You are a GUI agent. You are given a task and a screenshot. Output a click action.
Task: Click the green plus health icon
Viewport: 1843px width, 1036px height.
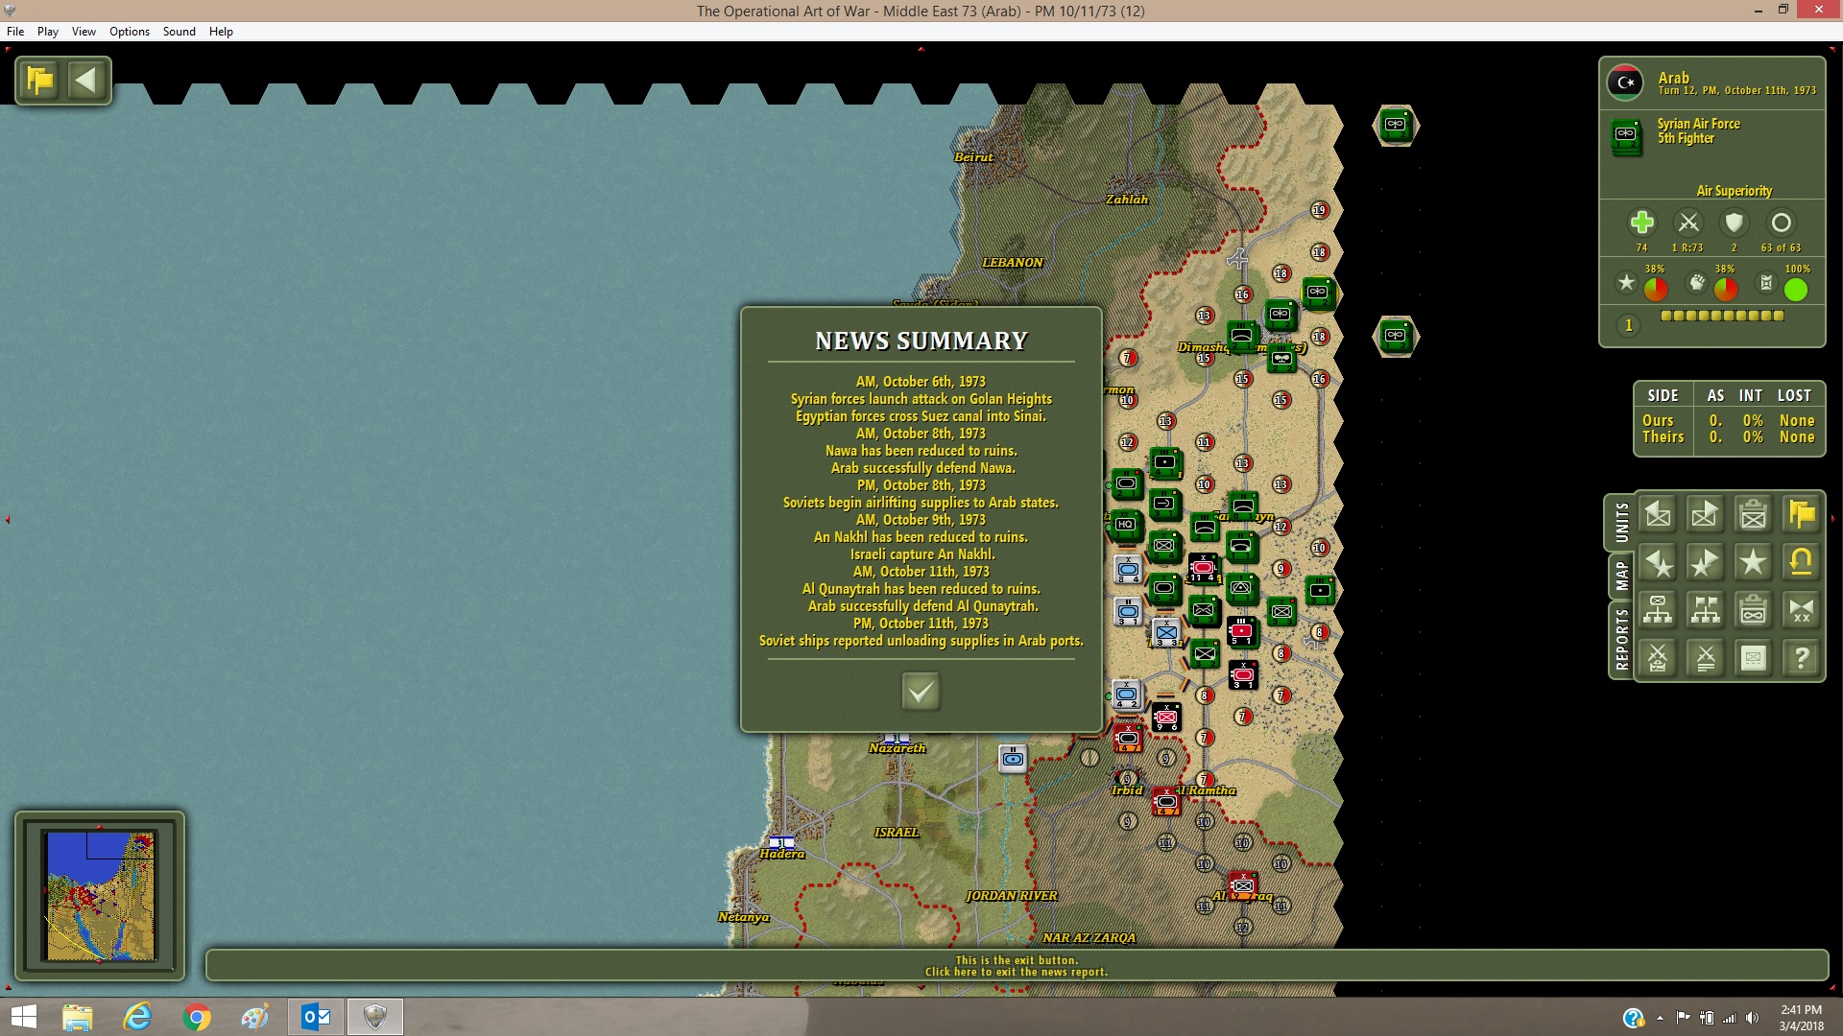[1641, 223]
